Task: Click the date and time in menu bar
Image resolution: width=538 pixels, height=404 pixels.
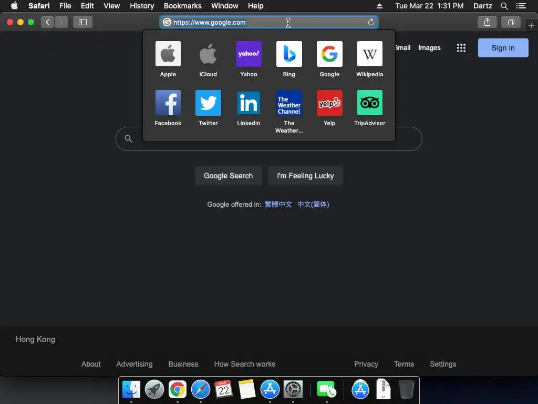Action: 429,6
